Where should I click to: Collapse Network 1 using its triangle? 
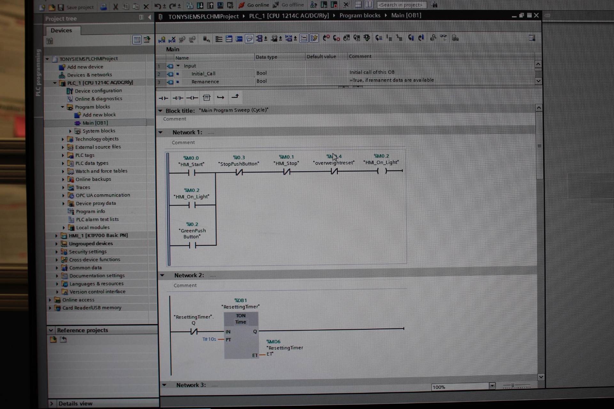pos(161,132)
